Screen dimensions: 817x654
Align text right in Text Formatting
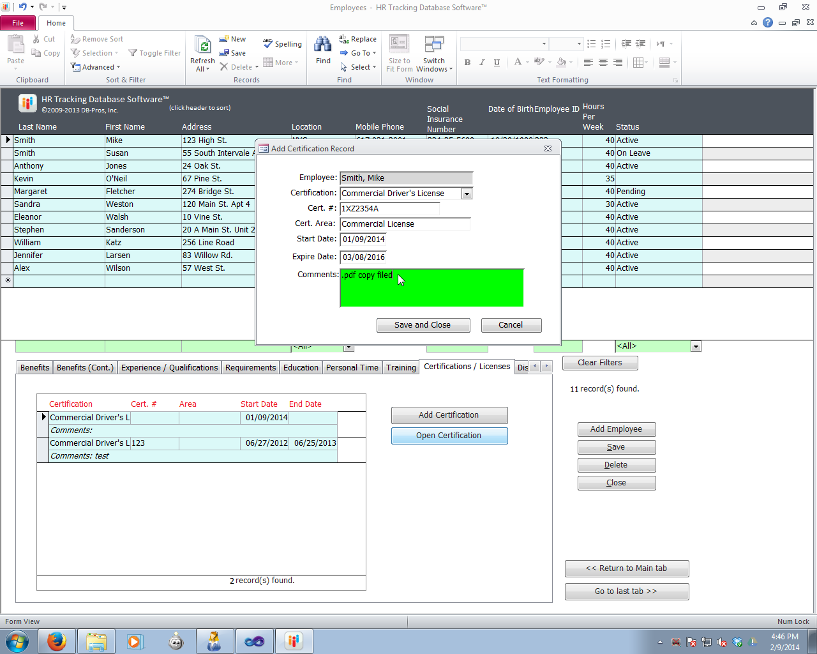618,62
